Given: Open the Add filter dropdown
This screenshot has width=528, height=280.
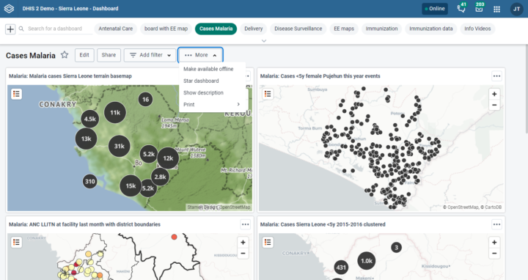Looking at the screenshot, I should (150, 55).
